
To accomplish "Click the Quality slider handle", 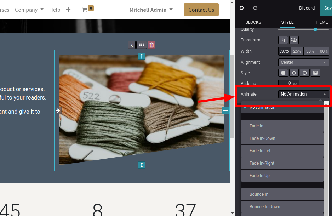I will pos(315,29).
